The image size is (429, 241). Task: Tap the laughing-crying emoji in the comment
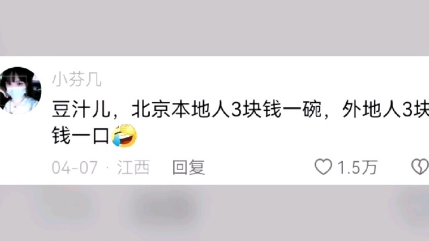point(125,136)
